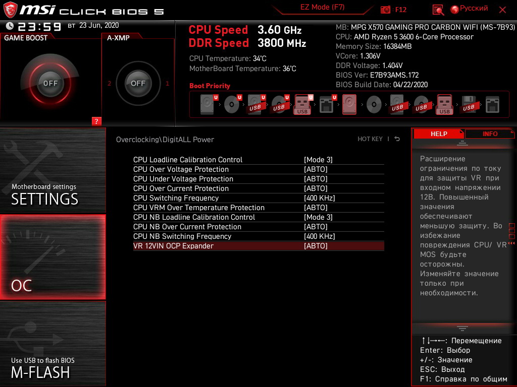
Task: Open the SETTINGS motherboard section
Action: [53, 170]
